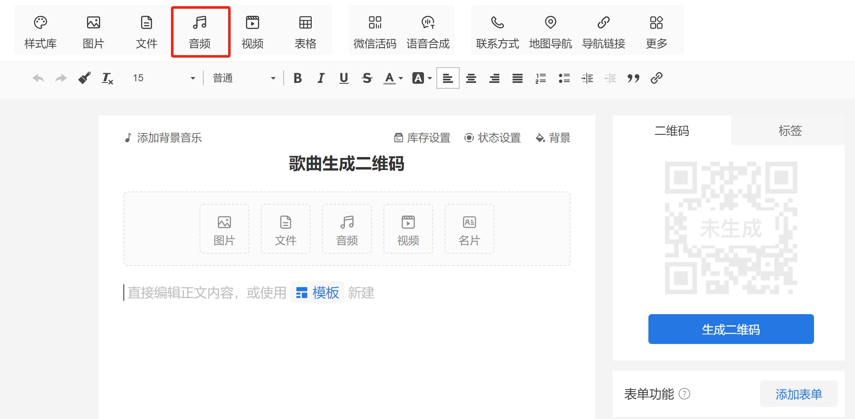Insert bulleted list
Viewport: 855px width, 419px height.
pyautogui.click(x=564, y=78)
